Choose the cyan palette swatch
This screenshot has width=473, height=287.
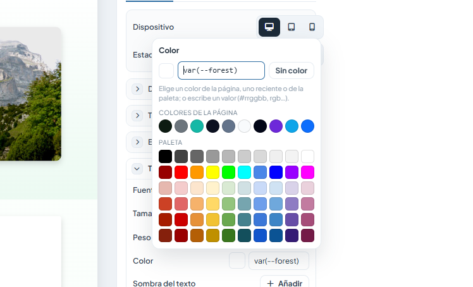pos(244,172)
